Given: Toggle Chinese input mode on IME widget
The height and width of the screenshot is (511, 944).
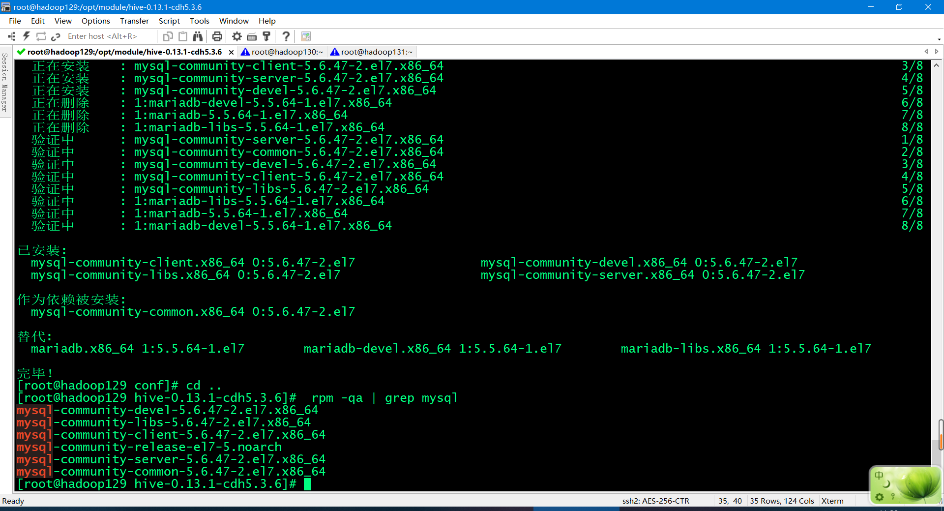Looking at the screenshot, I should coord(879,476).
